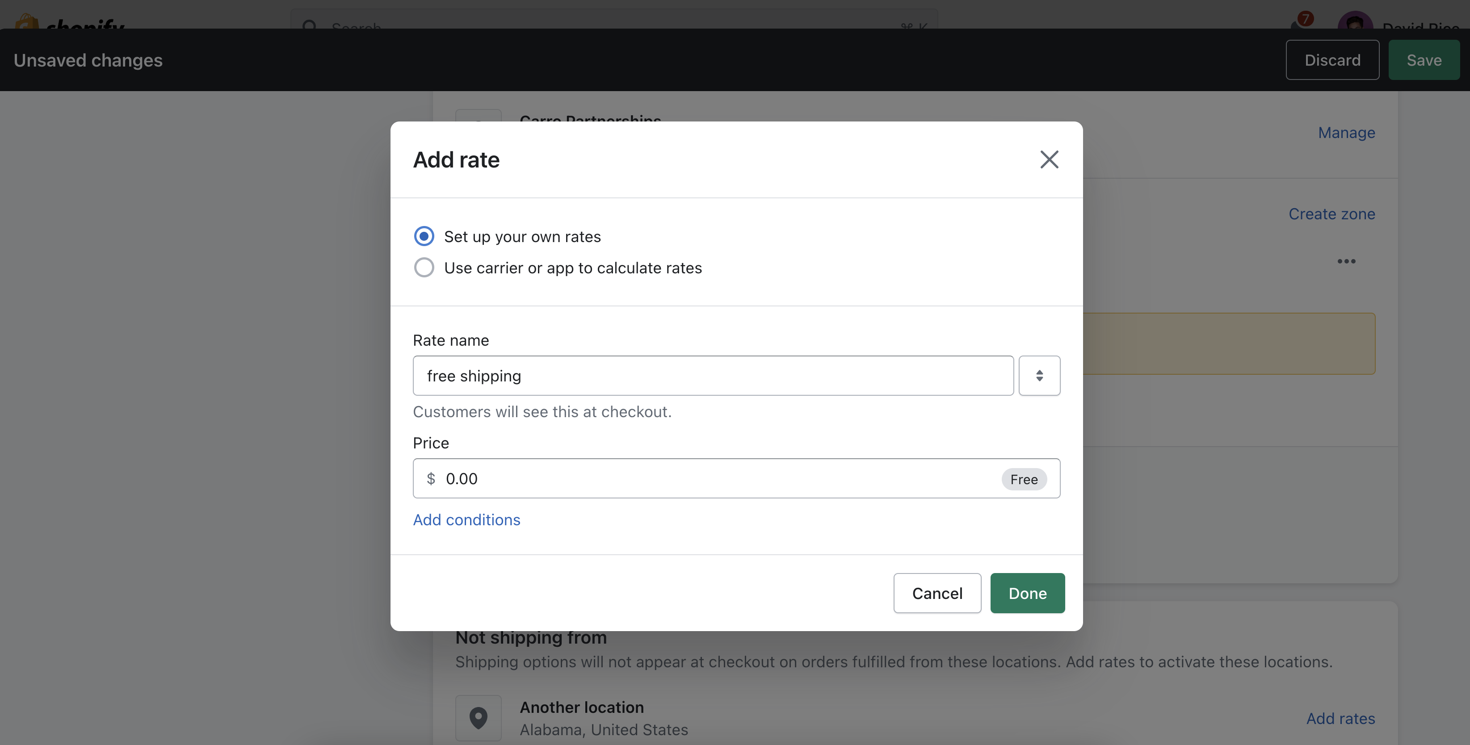Click the Add conditions link
Image resolution: width=1470 pixels, height=745 pixels.
pos(466,520)
